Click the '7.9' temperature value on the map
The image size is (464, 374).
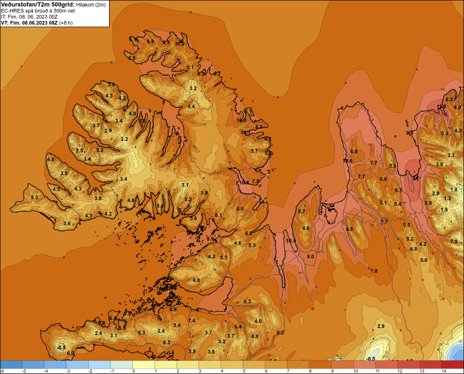tap(256, 181)
